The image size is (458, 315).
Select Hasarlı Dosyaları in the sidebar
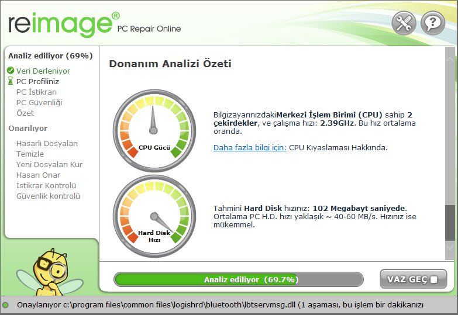47,143
